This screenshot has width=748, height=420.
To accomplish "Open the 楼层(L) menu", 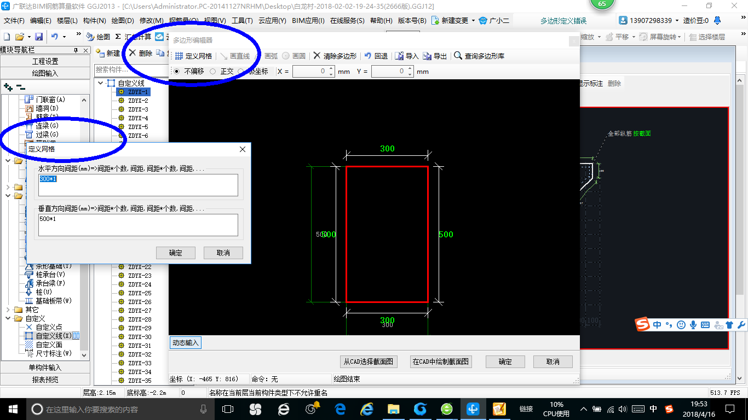I will pos(67,21).
